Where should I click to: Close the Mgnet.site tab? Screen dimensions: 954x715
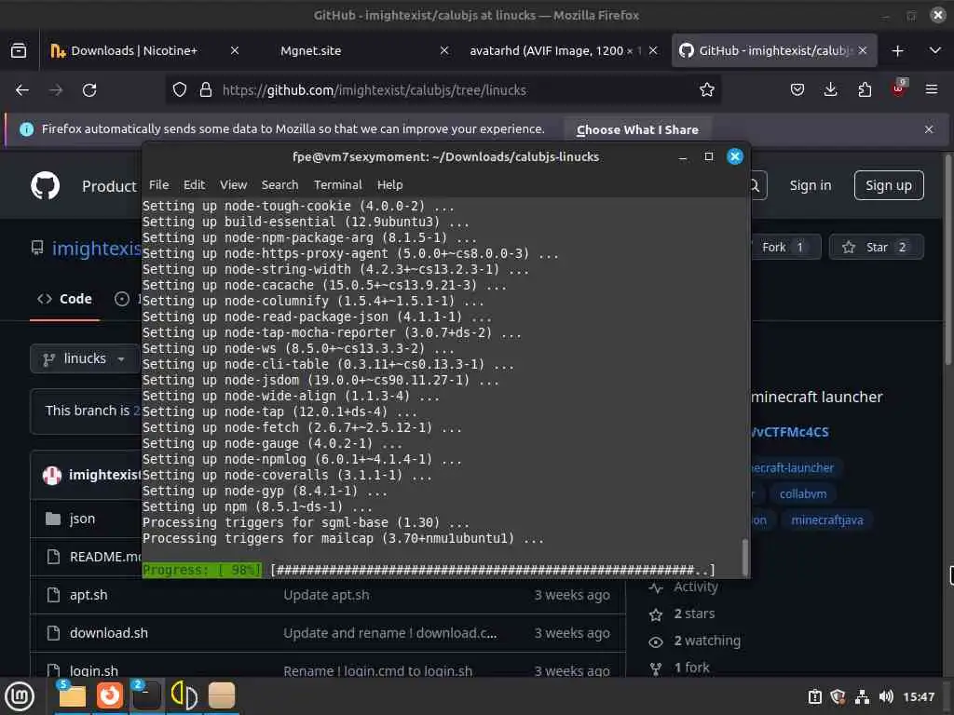pyautogui.click(x=444, y=50)
